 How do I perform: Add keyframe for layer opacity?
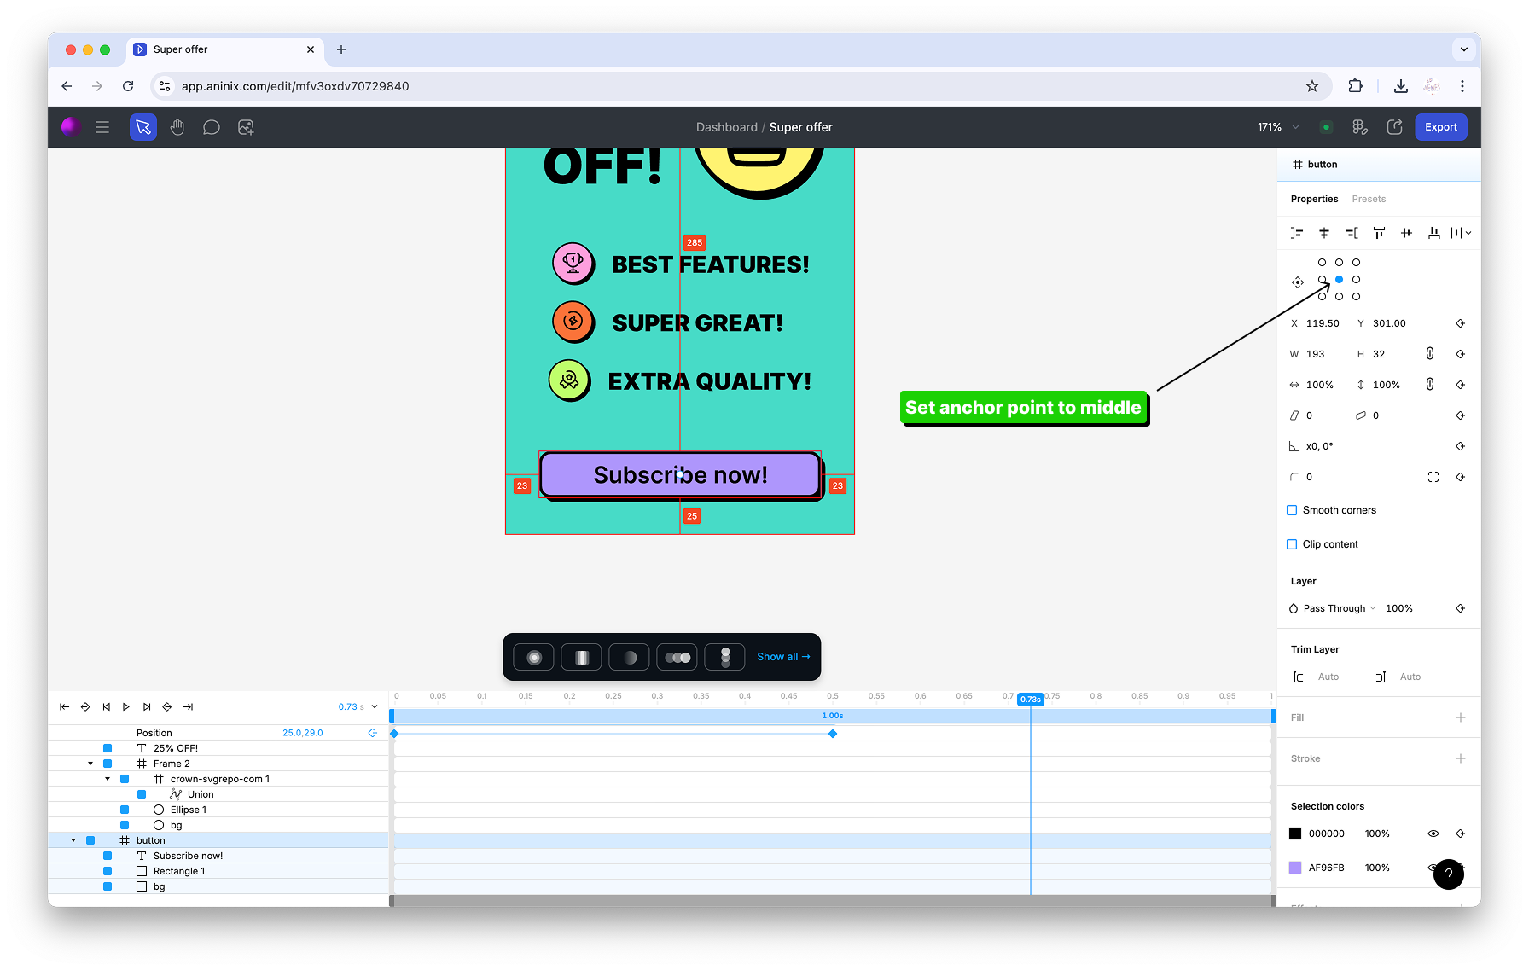(x=1461, y=608)
